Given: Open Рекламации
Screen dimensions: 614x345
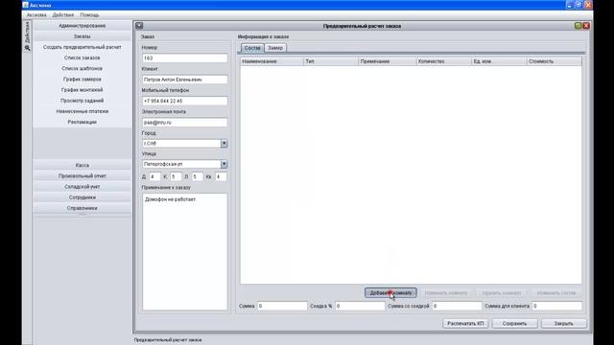Looking at the screenshot, I should point(83,122).
